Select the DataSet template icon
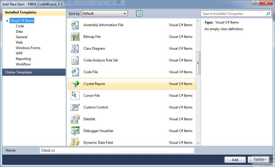The image size is (275, 167). click(75, 119)
